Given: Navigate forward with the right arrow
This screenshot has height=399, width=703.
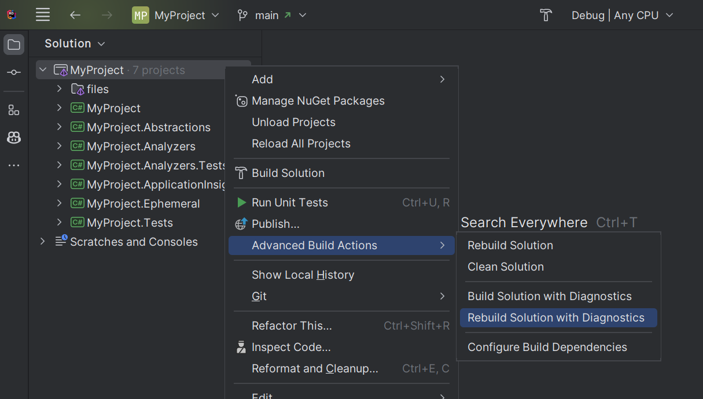Looking at the screenshot, I should pyautogui.click(x=107, y=15).
